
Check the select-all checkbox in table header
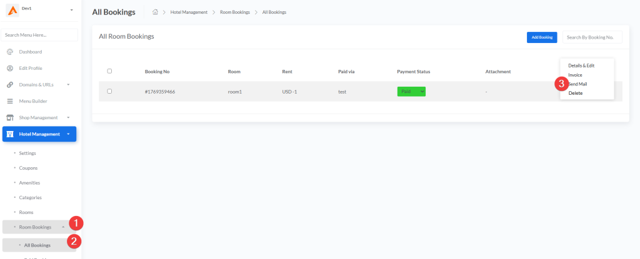click(x=109, y=71)
